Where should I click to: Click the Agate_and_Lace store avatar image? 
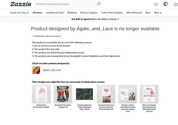coord(36,70)
